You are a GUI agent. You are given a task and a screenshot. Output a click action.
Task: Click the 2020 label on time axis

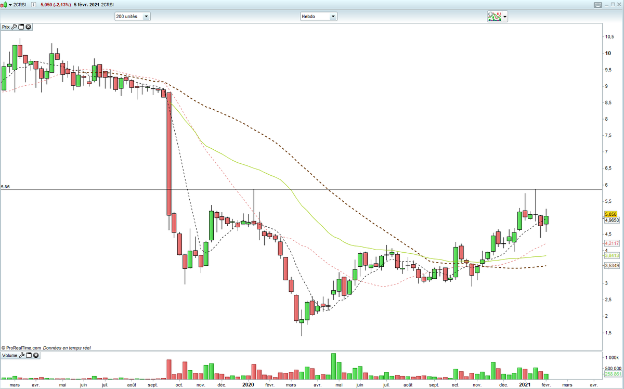coord(249,384)
